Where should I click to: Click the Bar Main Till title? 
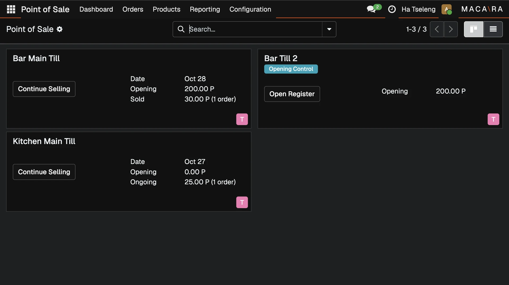tap(36, 58)
